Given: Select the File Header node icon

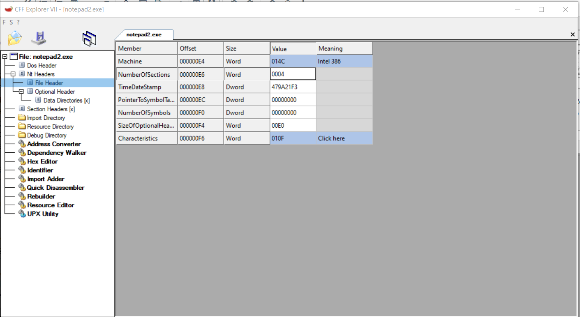Looking at the screenshot, I should tap(30, 83).
